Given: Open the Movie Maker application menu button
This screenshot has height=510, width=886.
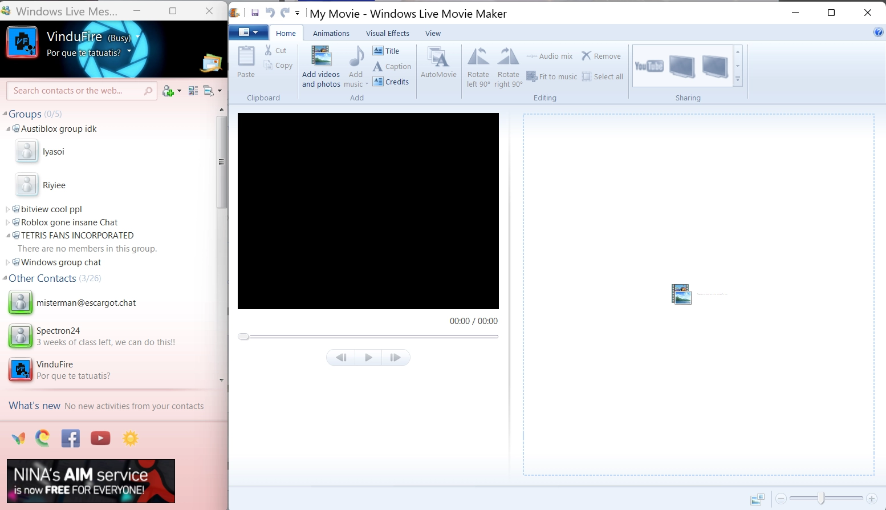Looking at the screenshot, I should point(248,33).
